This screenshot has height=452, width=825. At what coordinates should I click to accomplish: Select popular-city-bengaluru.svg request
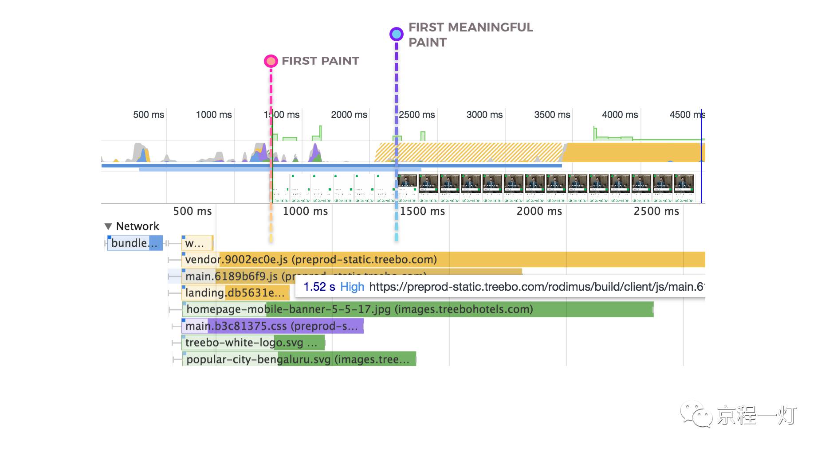(299, 359)
